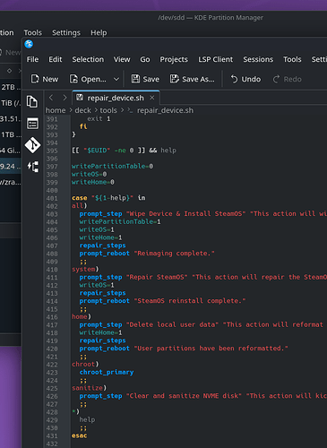Select the highlighted 9.24 device row
327x448 pixels.
click(11, 167)
